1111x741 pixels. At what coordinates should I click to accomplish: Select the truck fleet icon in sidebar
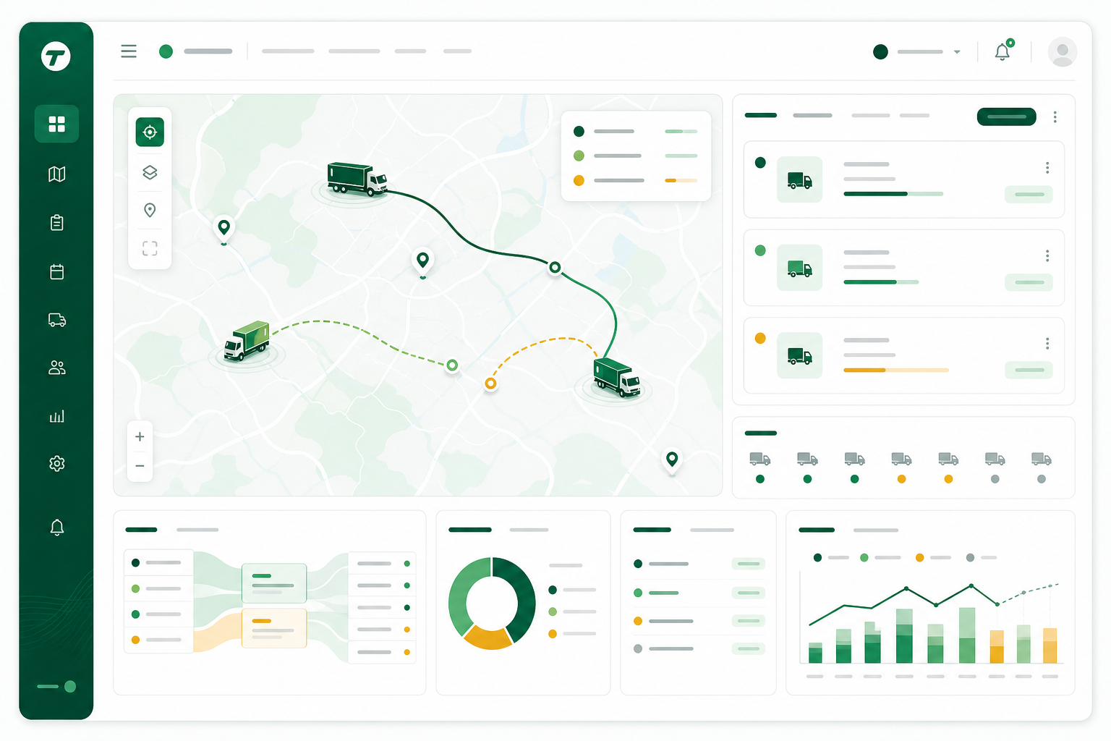[x=57, y=320]
